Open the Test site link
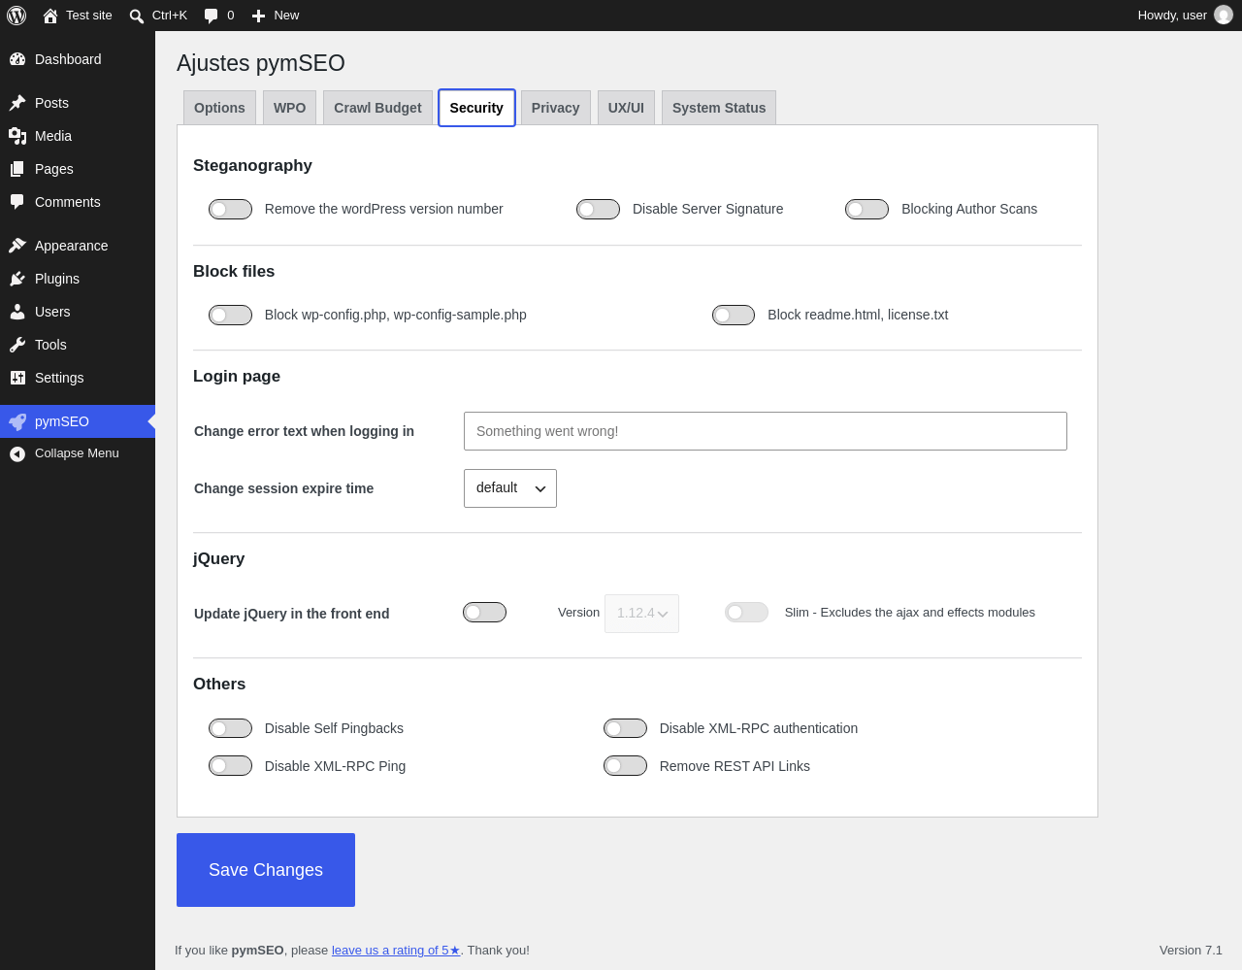 [x=78, y=16]
